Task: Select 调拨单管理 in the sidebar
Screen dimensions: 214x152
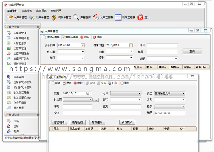Action: click(20, 64)
